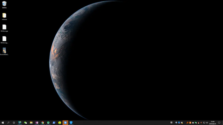Open WeChat from the taskbar
223x125 pixels.
click(x=25, y=123)
